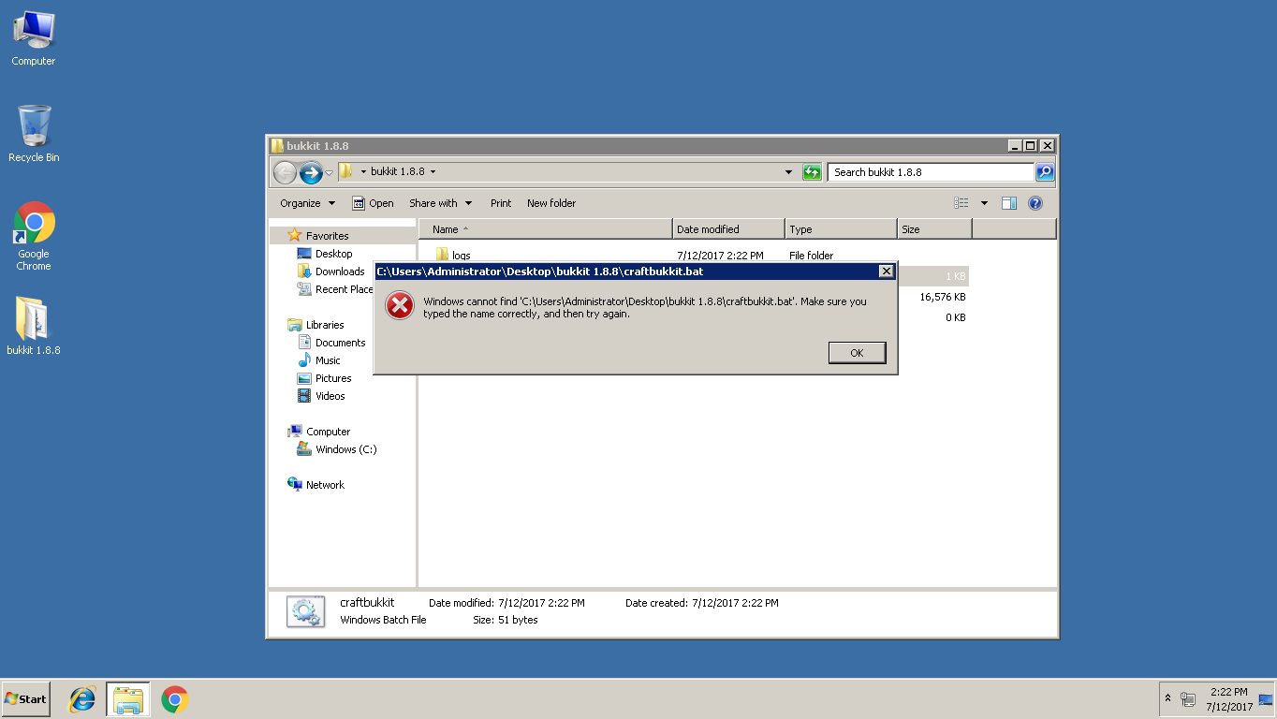Image resolution: width=1277 pixels, height=719 pixels.
Task: Select the logs folder
Action: (x=452, y=256)
